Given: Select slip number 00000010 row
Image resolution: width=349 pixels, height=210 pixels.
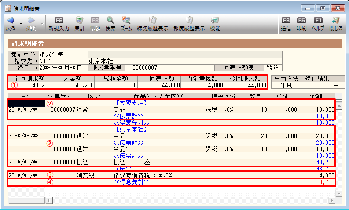Looking at the screenshot, I should click(61, 149).
